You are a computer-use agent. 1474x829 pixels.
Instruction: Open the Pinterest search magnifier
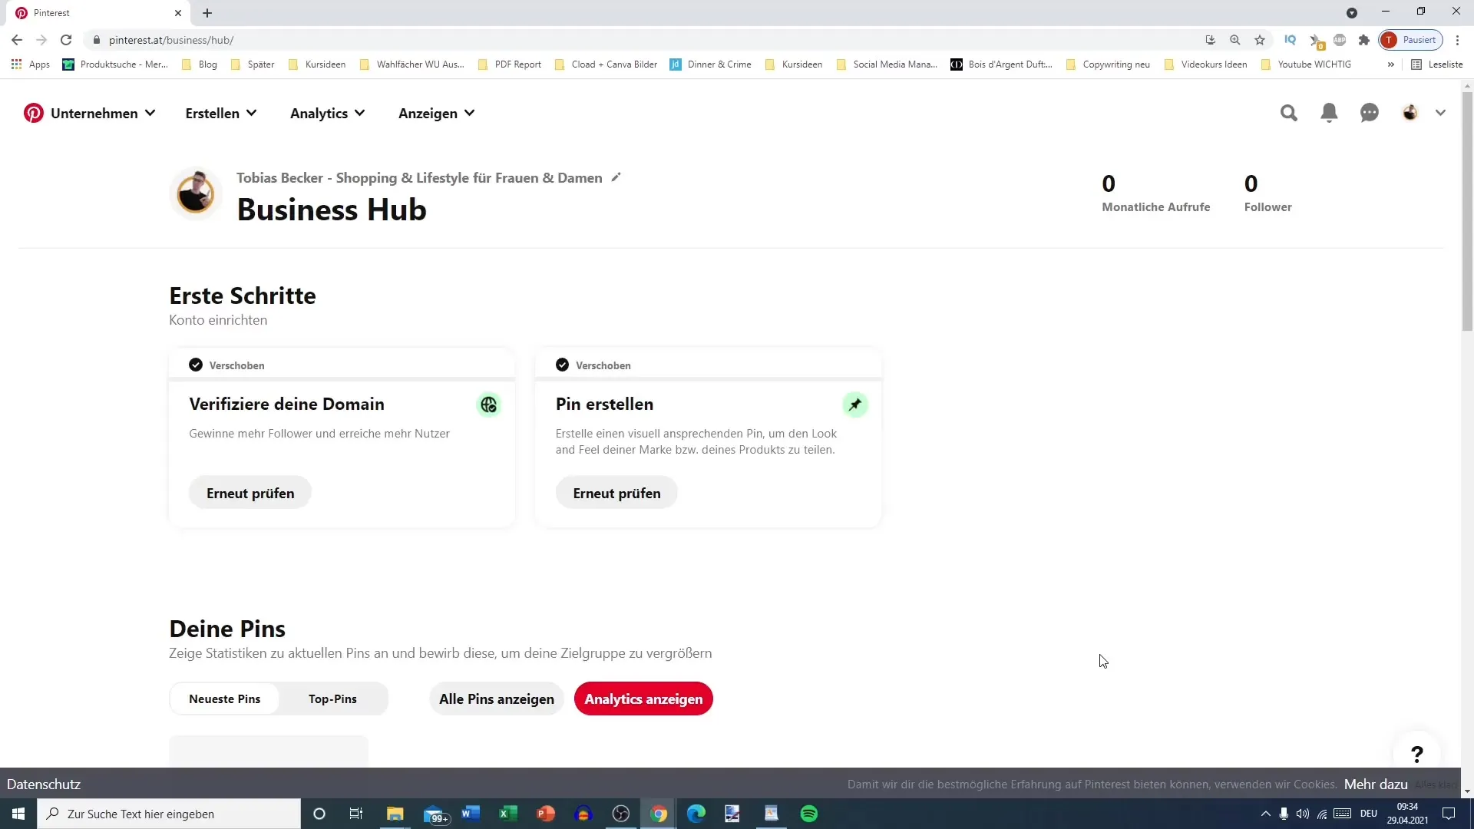(1289, 114)
